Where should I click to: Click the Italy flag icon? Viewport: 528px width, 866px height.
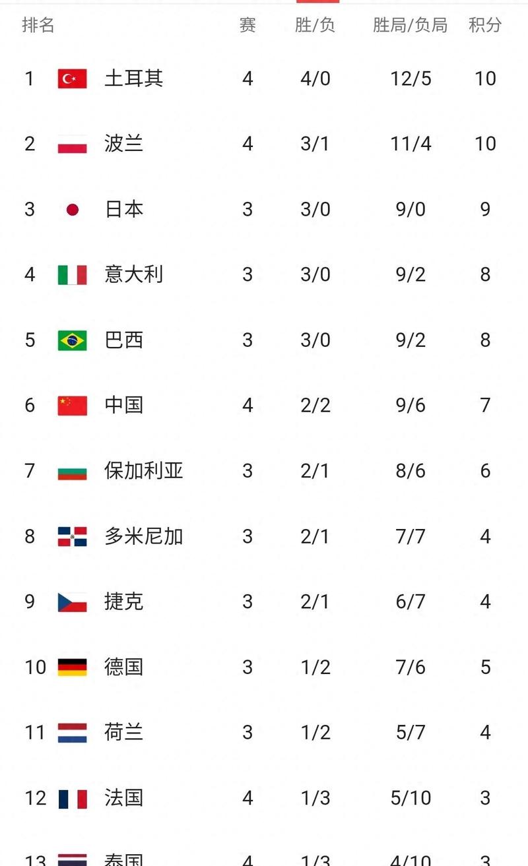(x=72, y=275)
